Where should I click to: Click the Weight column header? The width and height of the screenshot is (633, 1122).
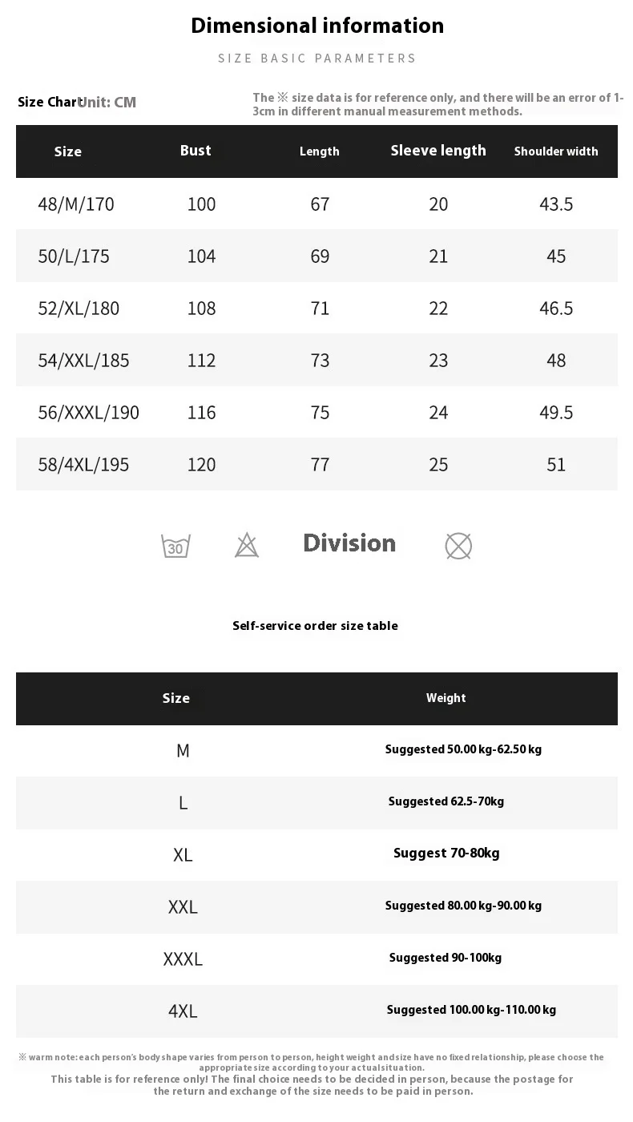(x=446, y=698)
